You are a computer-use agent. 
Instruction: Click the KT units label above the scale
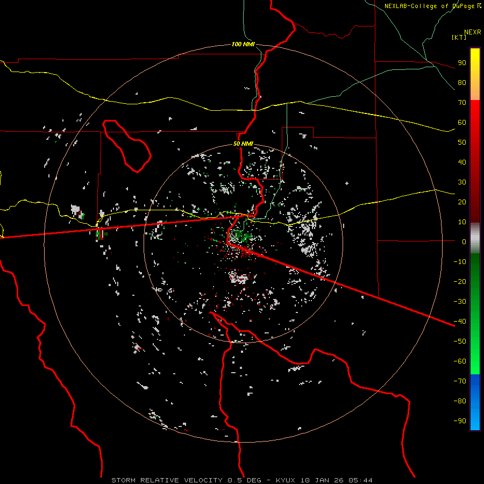pyautogui.click(x=459, y=37)
